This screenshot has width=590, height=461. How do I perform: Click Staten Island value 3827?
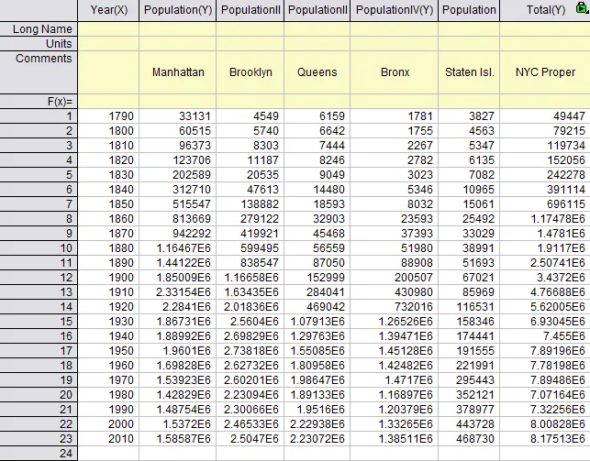(469, 116)
